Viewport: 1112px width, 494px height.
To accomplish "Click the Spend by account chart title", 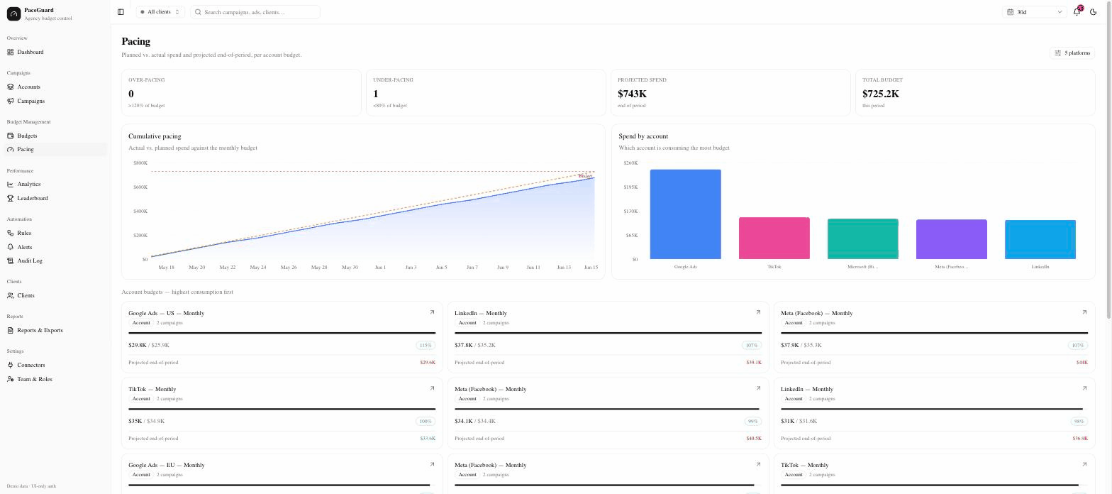I will [x=643, y=136].
